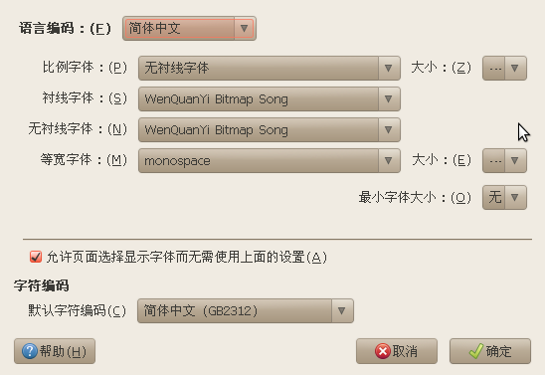
Task: Open the 默认字符编码 GB2312 dropdown
Action: (x=246, y=310)
